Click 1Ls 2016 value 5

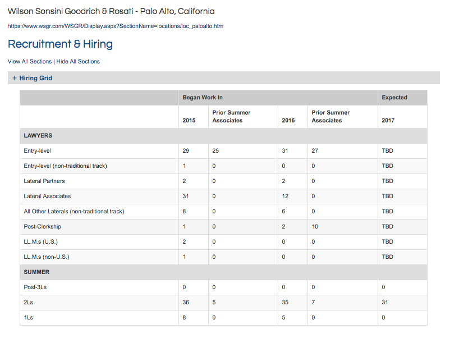point(283,318)
